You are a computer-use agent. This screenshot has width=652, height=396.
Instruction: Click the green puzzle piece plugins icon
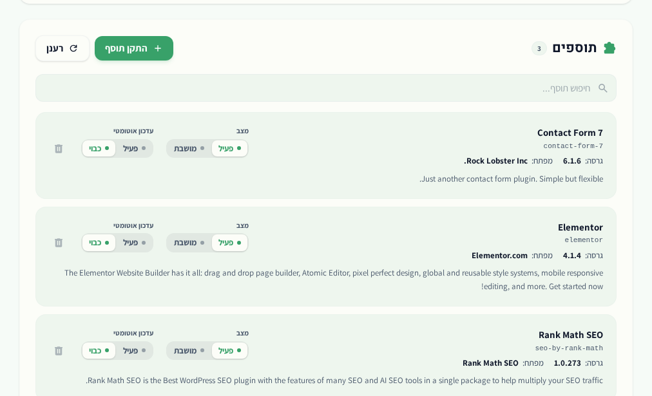(x=609, y=48)
